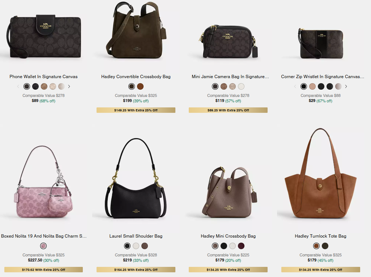Select tan swatch for Phone Wallet
The image size is (371, 277).
(44, 86)
